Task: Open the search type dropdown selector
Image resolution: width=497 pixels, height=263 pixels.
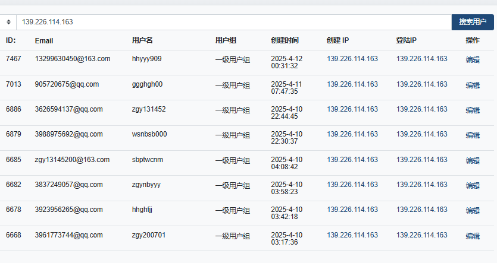Action: click(x=8, y=22)
